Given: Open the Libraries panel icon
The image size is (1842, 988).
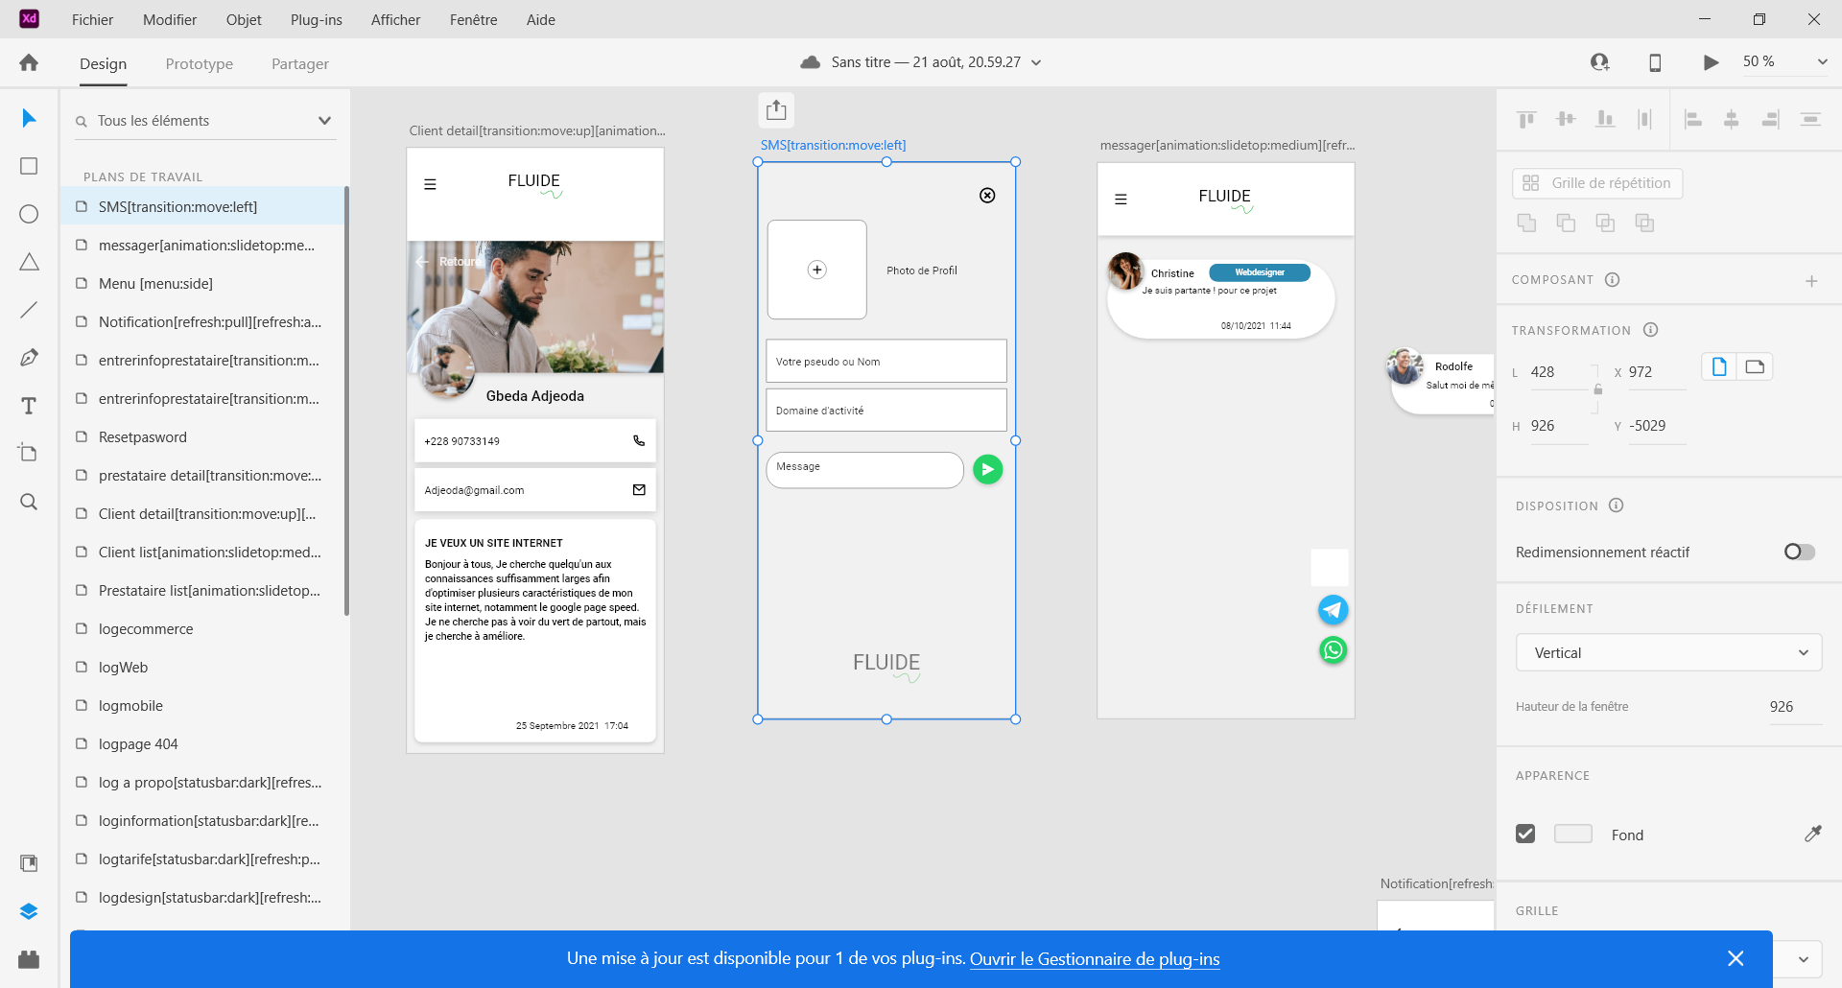Looking at the screenshot, I should point(29,863).
